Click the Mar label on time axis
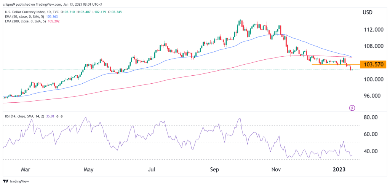 [x=26, y=170]
